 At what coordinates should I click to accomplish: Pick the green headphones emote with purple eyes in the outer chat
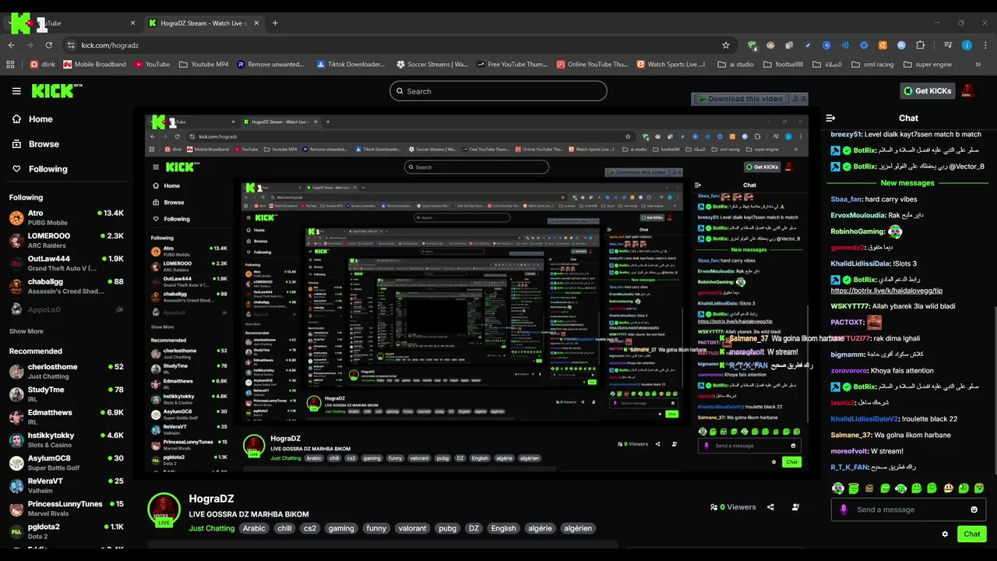tap(838, 489)
